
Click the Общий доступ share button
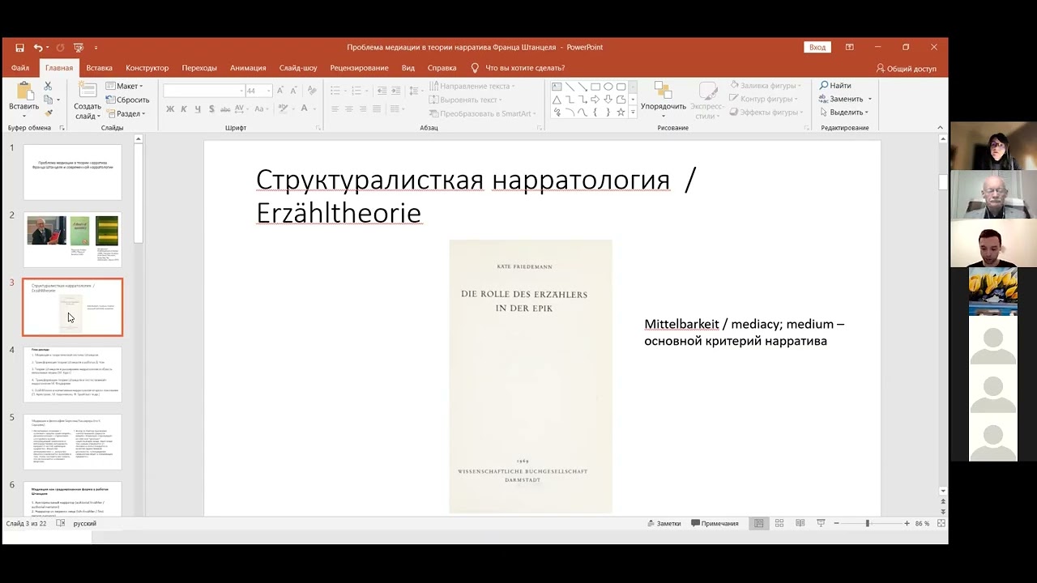click(907, 69)
